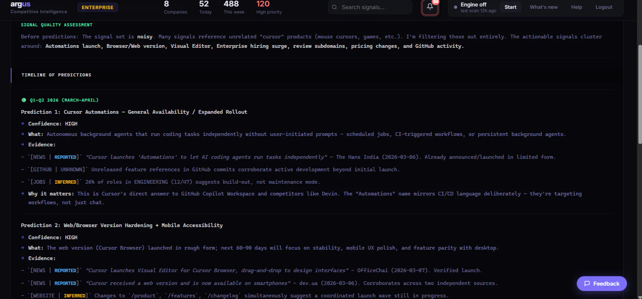
Task: Click REPORTED tag on the dev.ua news line
Action: [x=65, y=283]
